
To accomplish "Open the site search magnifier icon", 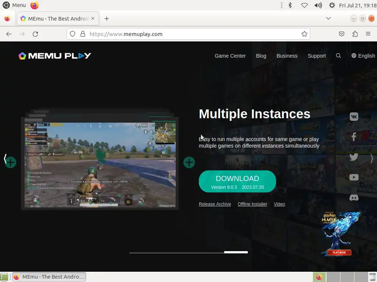I will (338, 56).
